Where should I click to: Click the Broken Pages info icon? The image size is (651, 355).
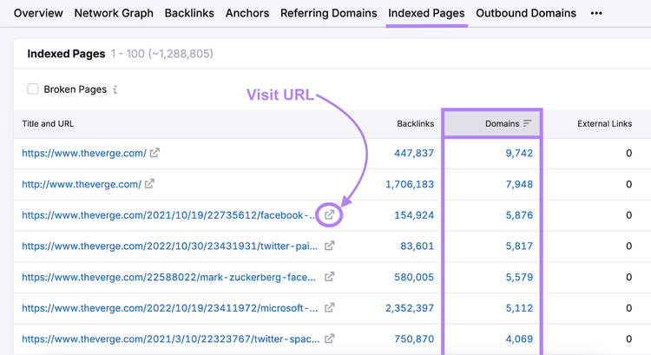click(x=115, y=89)
